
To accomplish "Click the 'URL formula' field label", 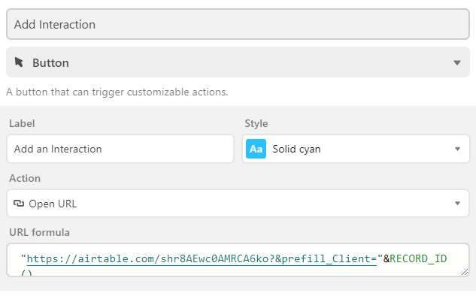I will [39, 232].
